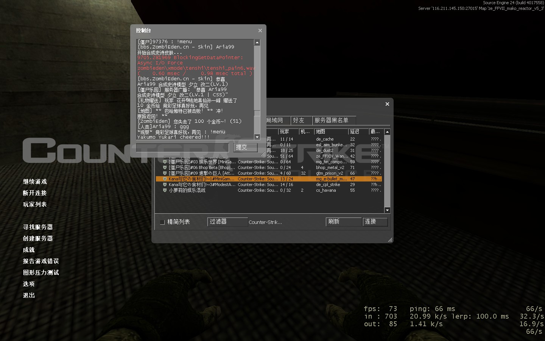This screenshot has width=545, height=341.
Task: Click the server list scrollbar up arrow
Action: click(x=387, y=132)
